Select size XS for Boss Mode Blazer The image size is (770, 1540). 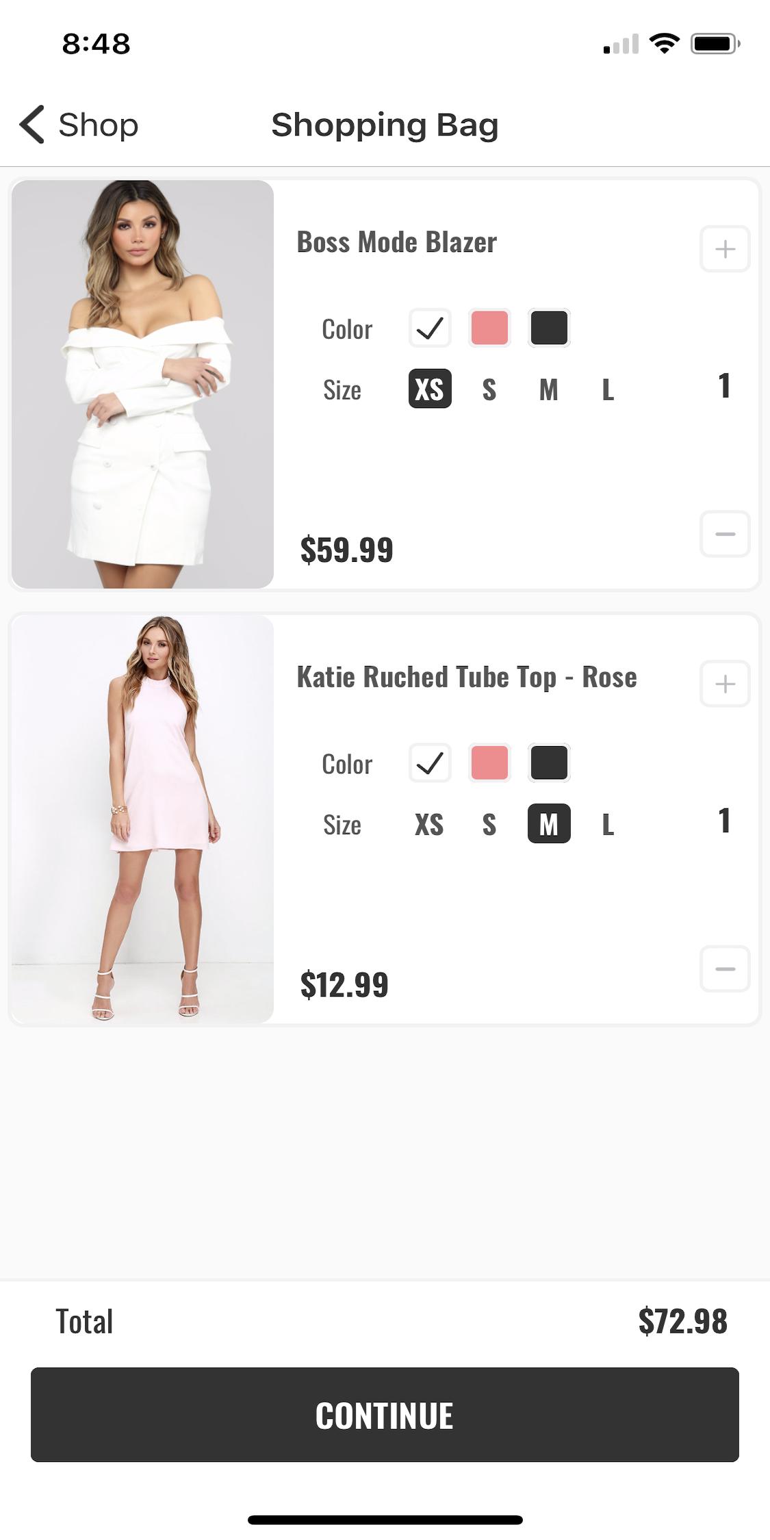tap(430, 389)
